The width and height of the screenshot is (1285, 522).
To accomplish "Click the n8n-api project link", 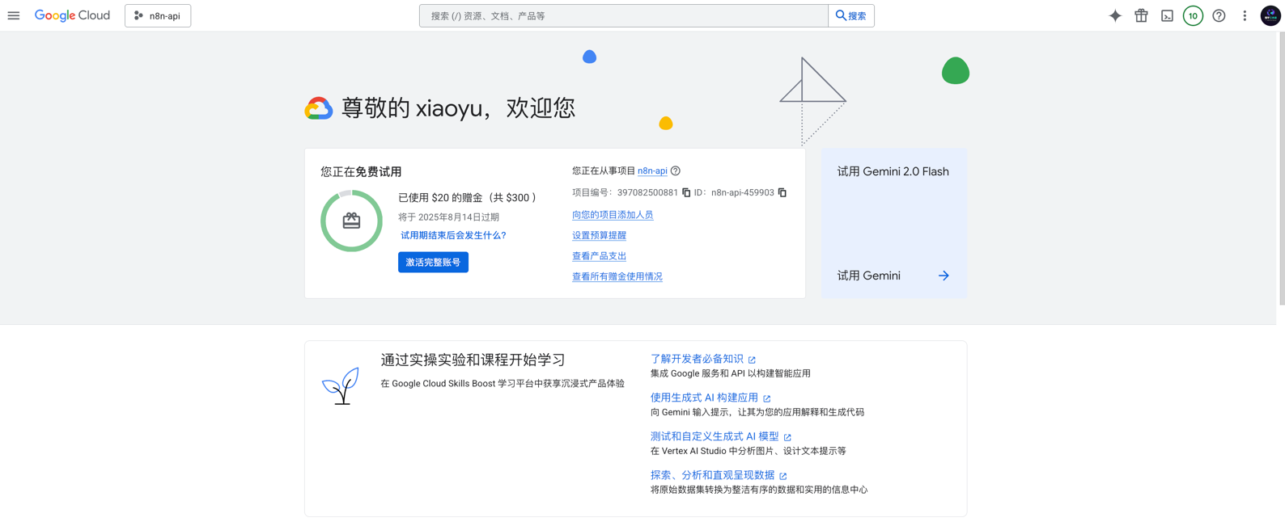I will click(x=652, y=170).
